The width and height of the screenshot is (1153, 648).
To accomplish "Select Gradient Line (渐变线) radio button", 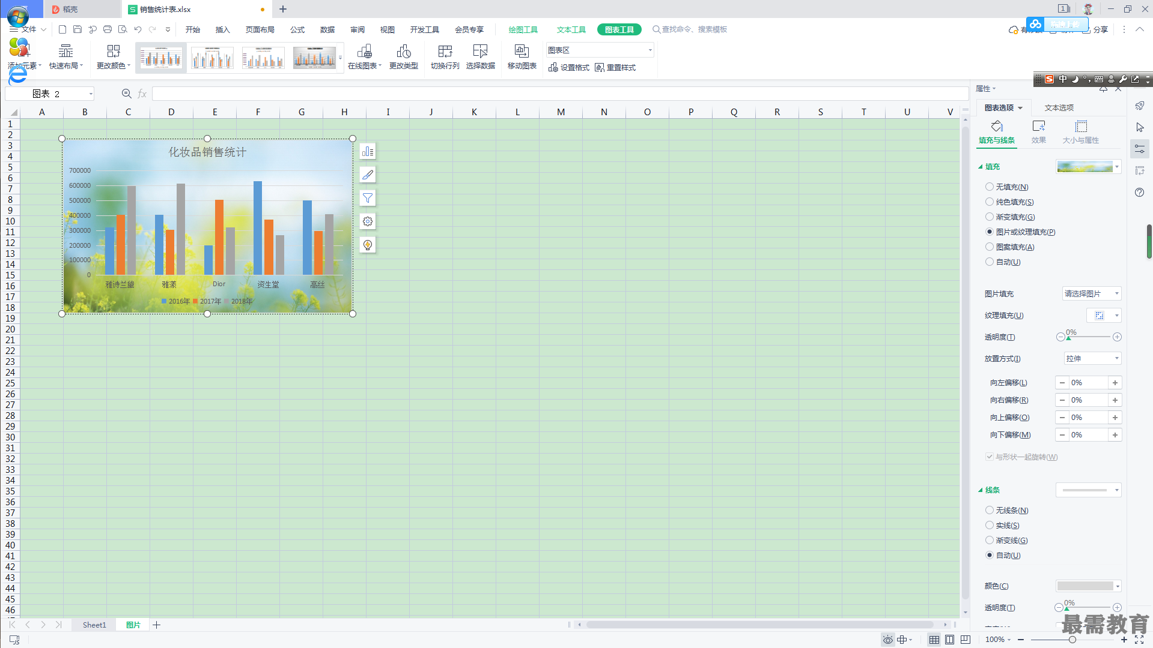I will click(989, 541).
